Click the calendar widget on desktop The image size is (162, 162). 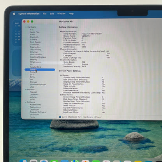pyautogui.click(x=18, y=33)
